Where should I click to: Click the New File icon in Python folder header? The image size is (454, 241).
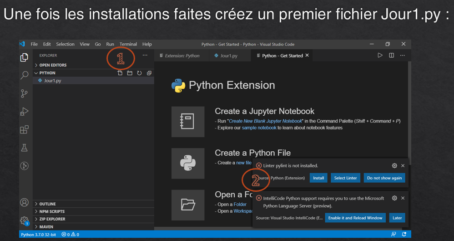tap(120, 73)
